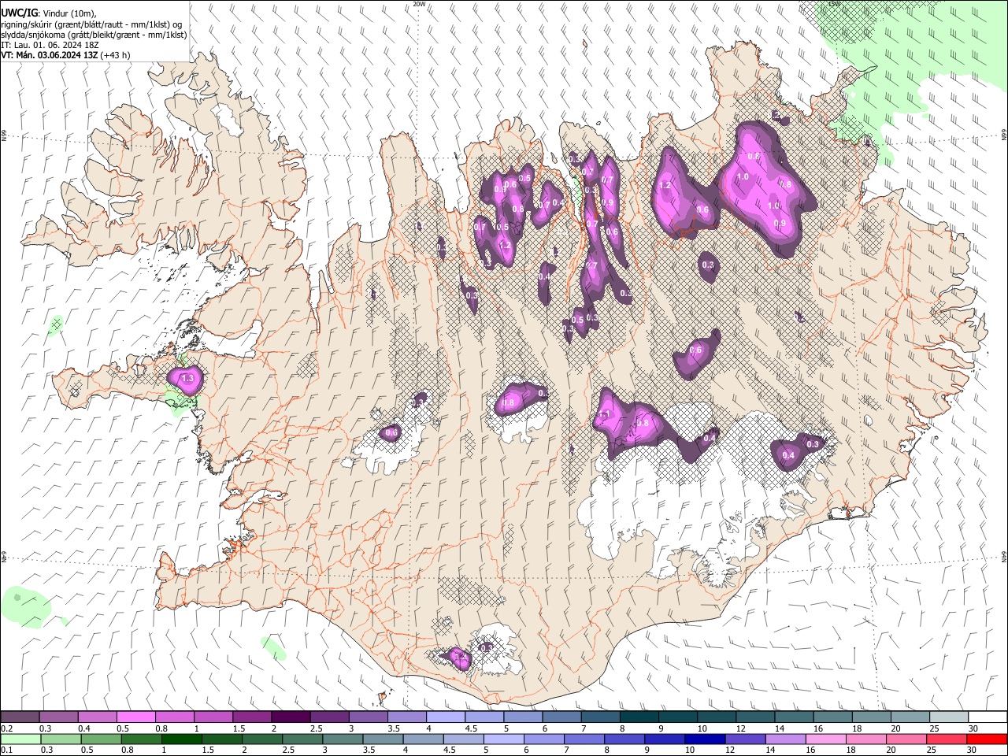Select pale green lower swatch between 0.1 and 0.3
The image size is (1008, 756).
click(x=20, y=739)
